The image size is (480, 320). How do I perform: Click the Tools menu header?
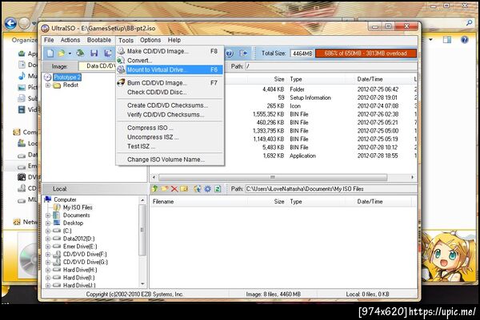pyautogui.click(x=126, y=41)
